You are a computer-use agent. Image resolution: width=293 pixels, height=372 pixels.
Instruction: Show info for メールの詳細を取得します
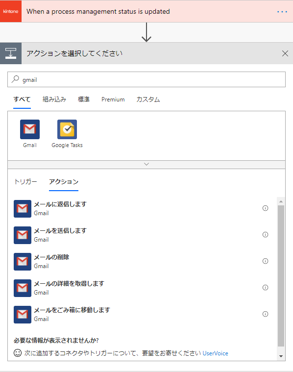tap(265, 288)
